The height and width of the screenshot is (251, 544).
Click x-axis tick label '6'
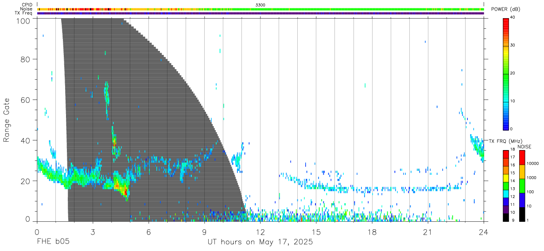[x=149, y=232]
